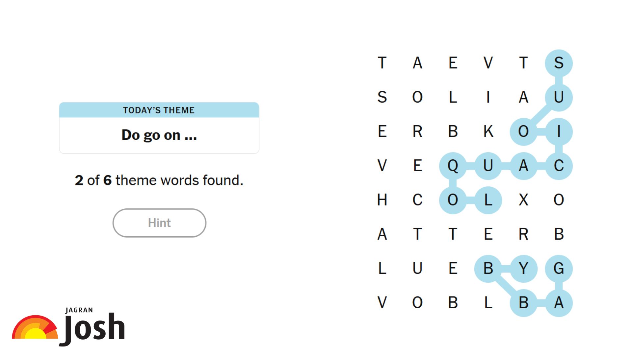Tap the letter K beside the highlighted O

click(488, 131)
